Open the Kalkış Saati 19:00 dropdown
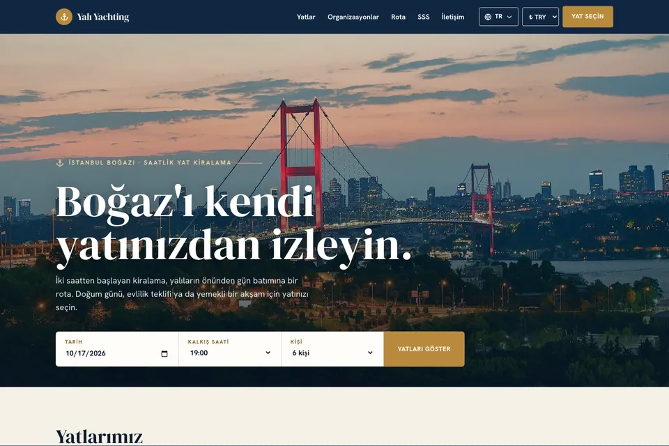The height and width of the screenshot is (446, 669). tap(230, 353)
